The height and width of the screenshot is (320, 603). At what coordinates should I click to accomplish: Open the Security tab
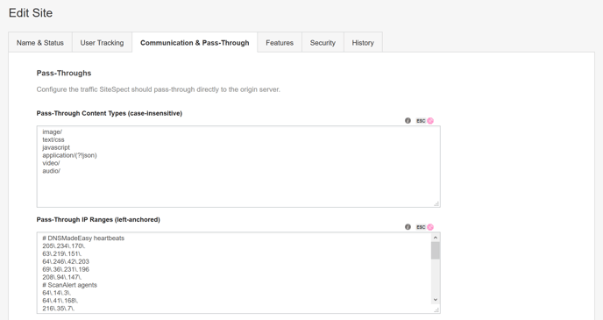[x=323, y=43]
